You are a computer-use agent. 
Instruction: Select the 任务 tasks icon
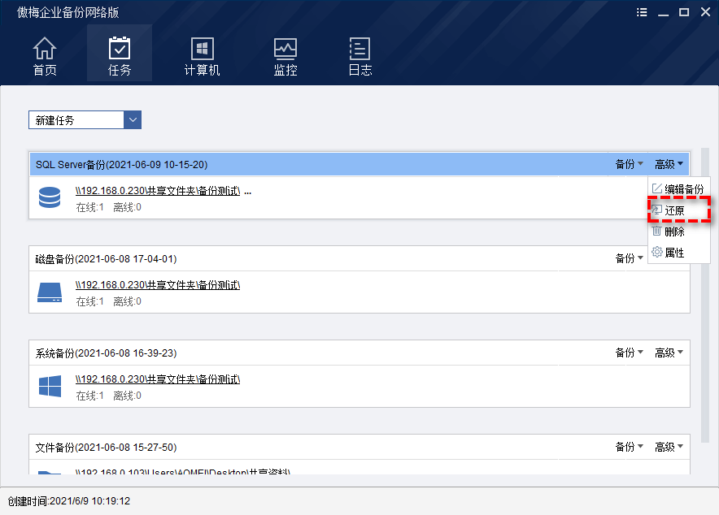point(120,56)
